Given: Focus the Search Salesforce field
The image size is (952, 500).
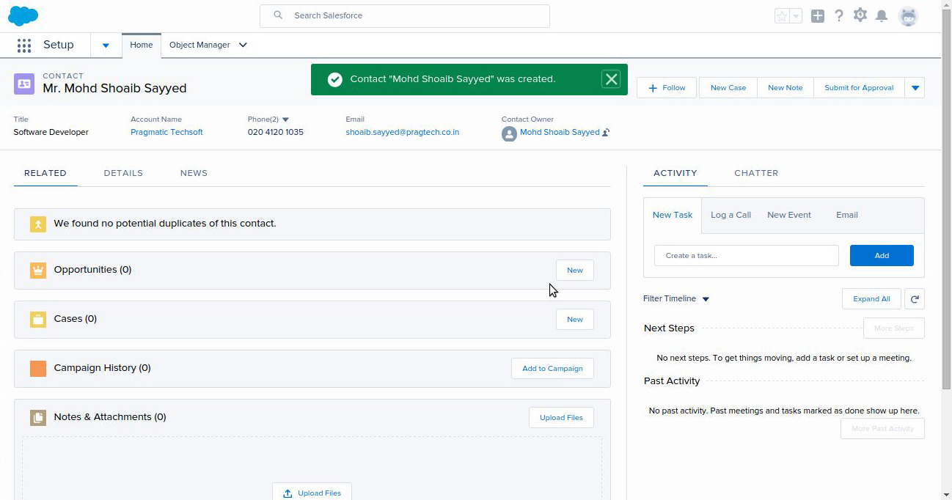Looking at the screenshot, I should click(405, 15).
